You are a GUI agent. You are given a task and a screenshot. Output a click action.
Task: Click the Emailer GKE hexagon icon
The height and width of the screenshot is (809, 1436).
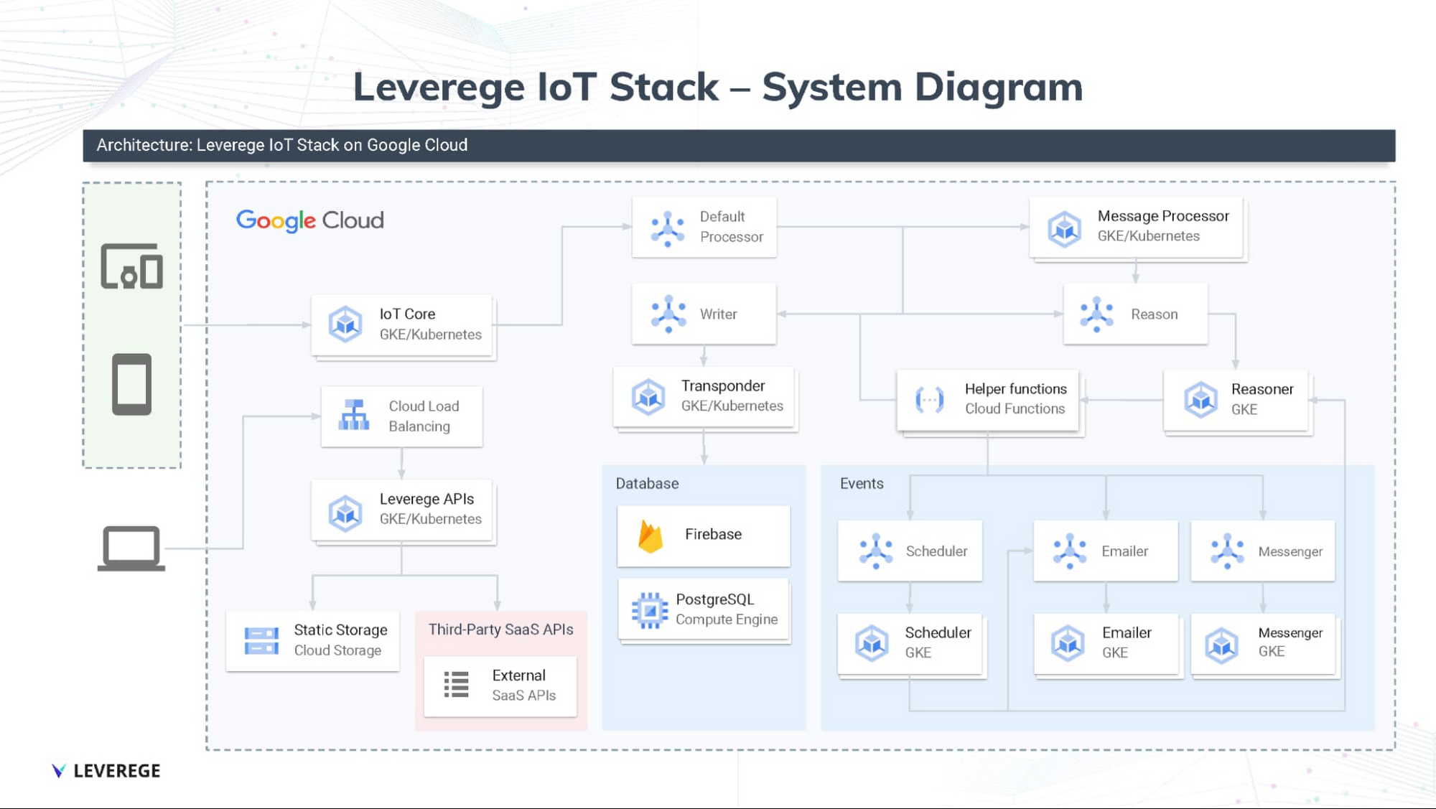tap(1068, 642)
